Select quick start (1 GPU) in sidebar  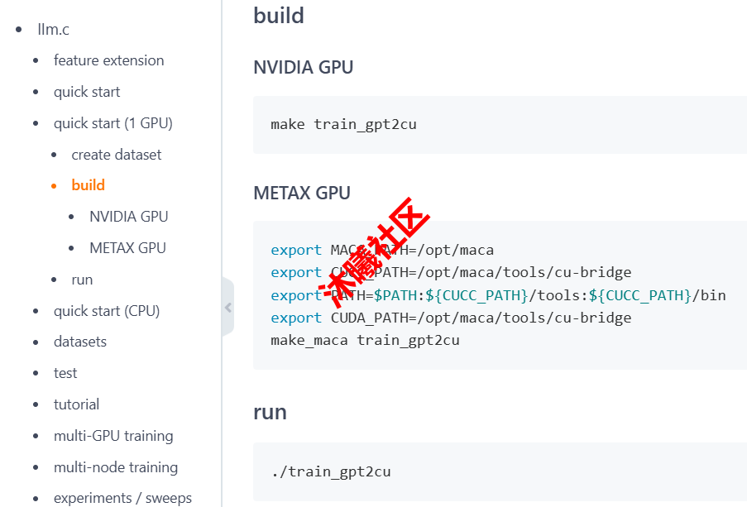113,123
